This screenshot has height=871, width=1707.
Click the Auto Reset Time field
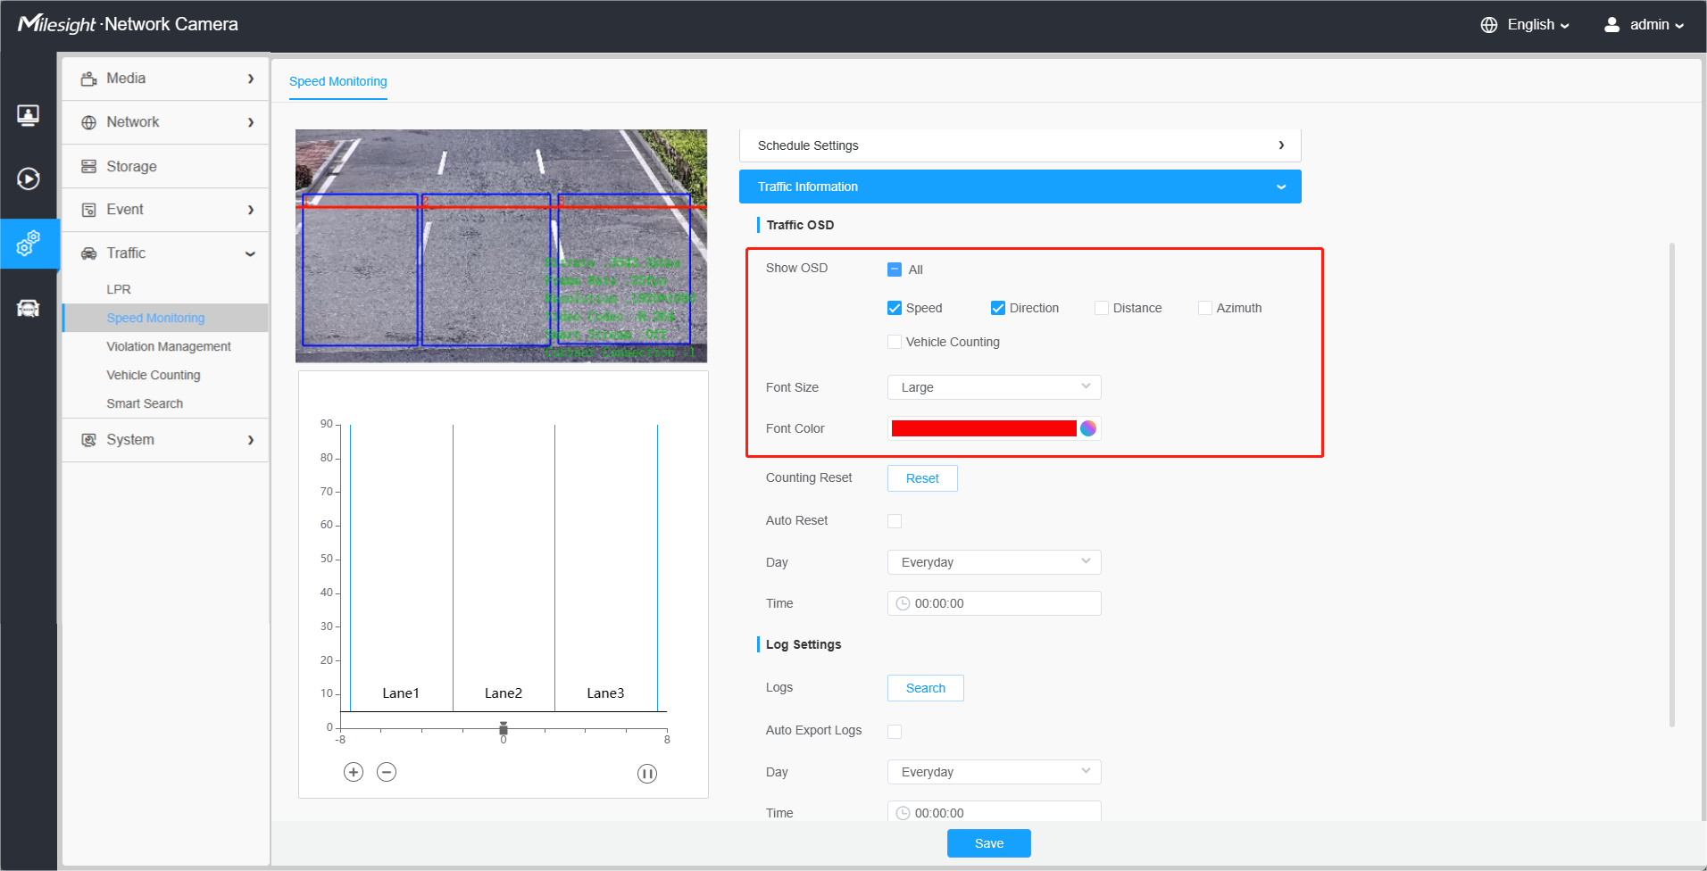[994, 603]
